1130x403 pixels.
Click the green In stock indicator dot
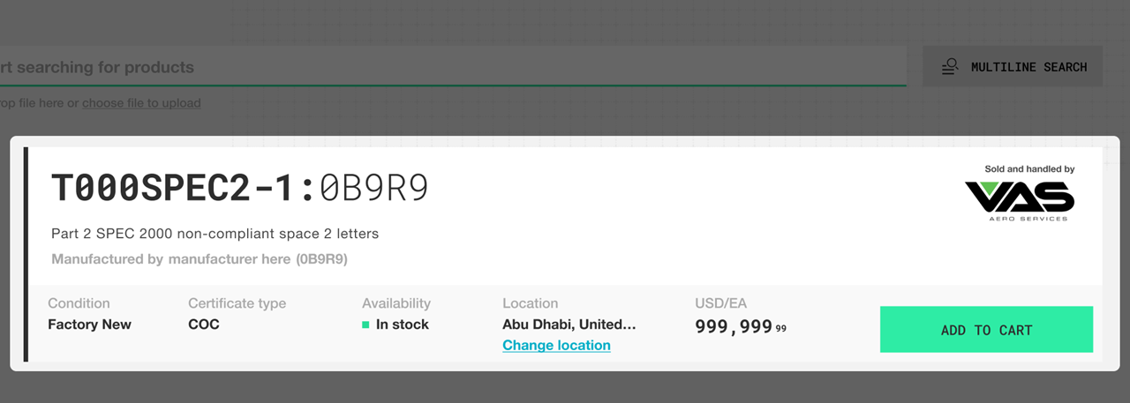click(x=365, y=325)
